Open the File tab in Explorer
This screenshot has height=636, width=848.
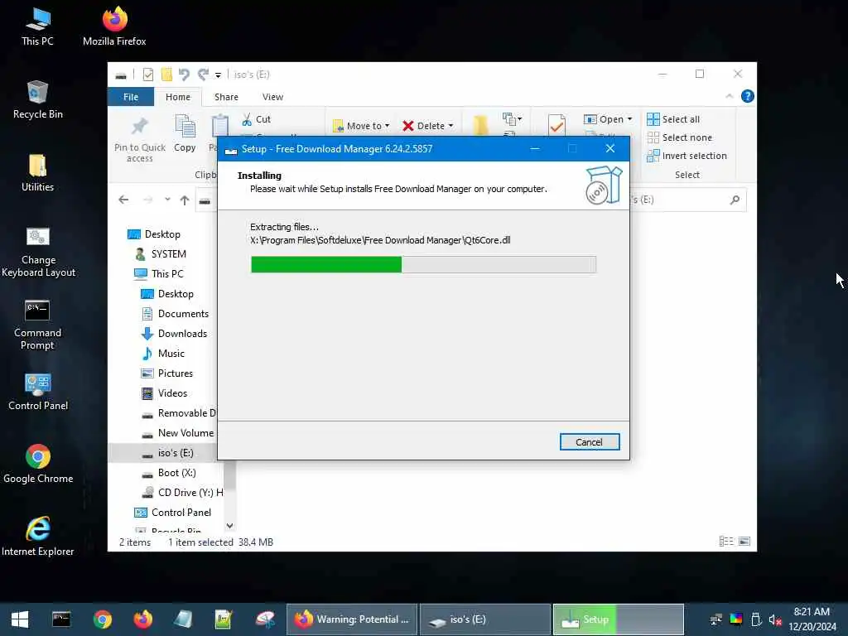point(131,97)
